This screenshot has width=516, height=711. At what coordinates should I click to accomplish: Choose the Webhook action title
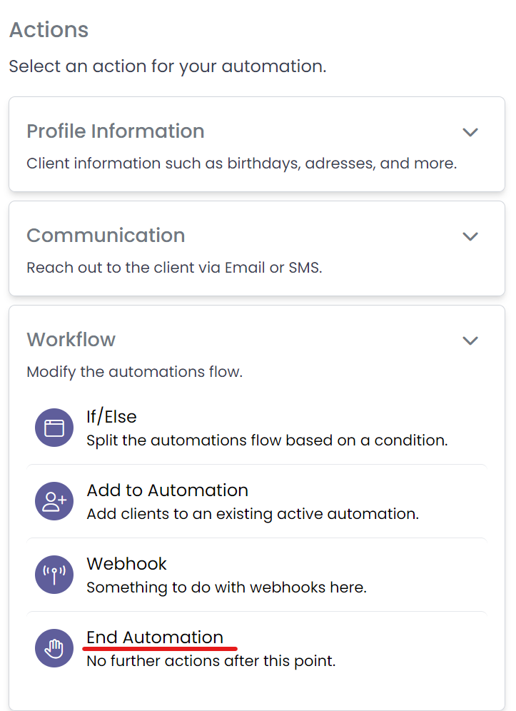(x=126, y=564)
